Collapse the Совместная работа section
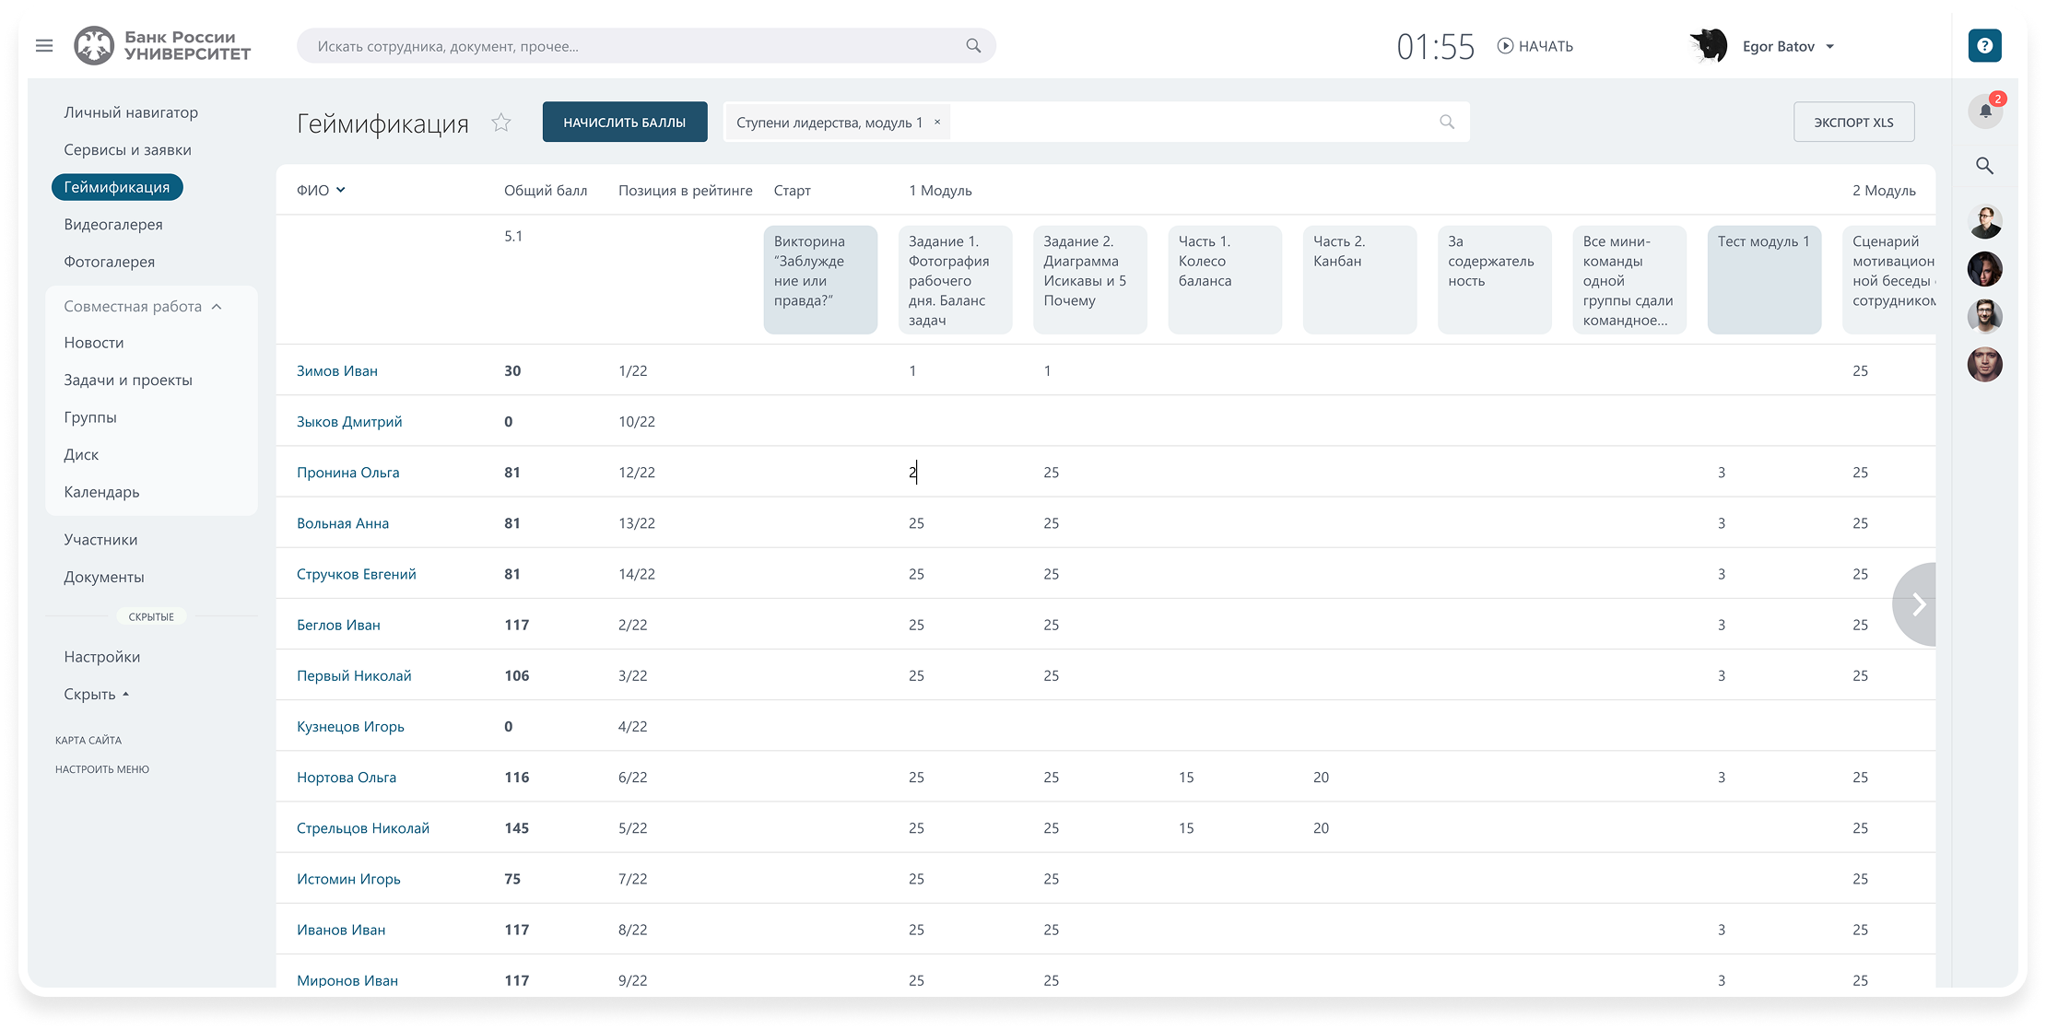This screenshot has width=2046, height=1030. click(217, 307)
